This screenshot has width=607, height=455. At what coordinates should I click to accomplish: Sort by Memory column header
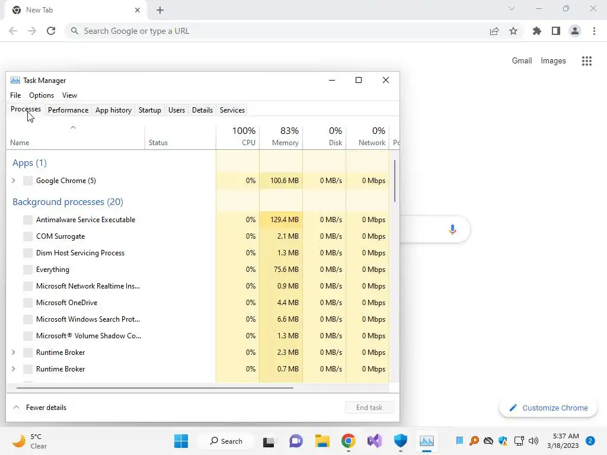coord(281,137)
